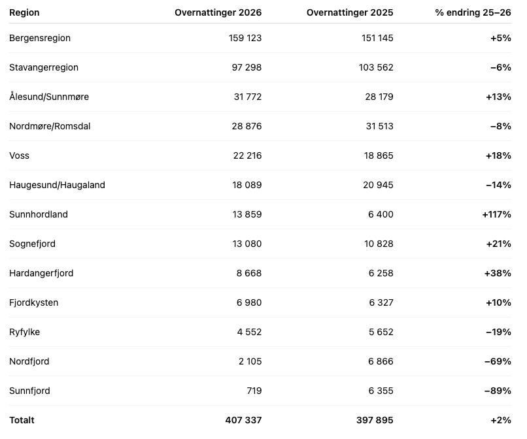This screenshot has height=439, width=527.
Task: Select the Sognefjord row label
Action: 32,244
